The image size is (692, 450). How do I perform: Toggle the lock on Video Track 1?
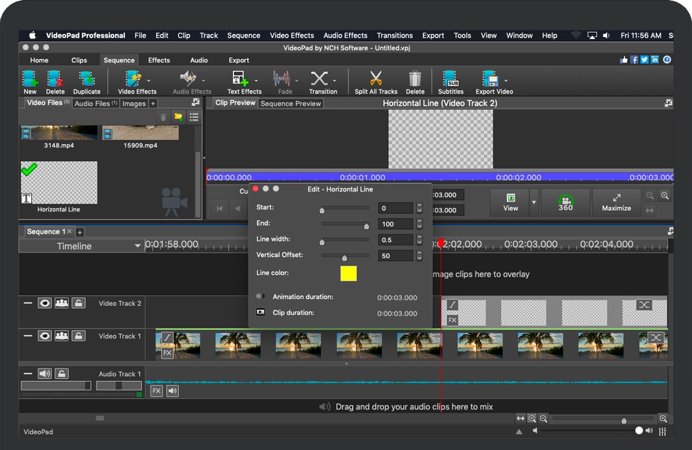point(79,336)
